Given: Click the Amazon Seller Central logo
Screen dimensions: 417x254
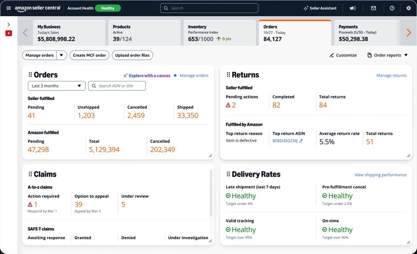Looking at the screenshot, I should (38, 8).
